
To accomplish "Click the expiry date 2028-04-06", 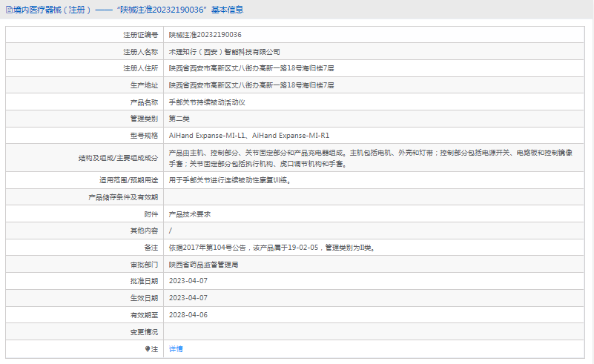I will point(188,315).
